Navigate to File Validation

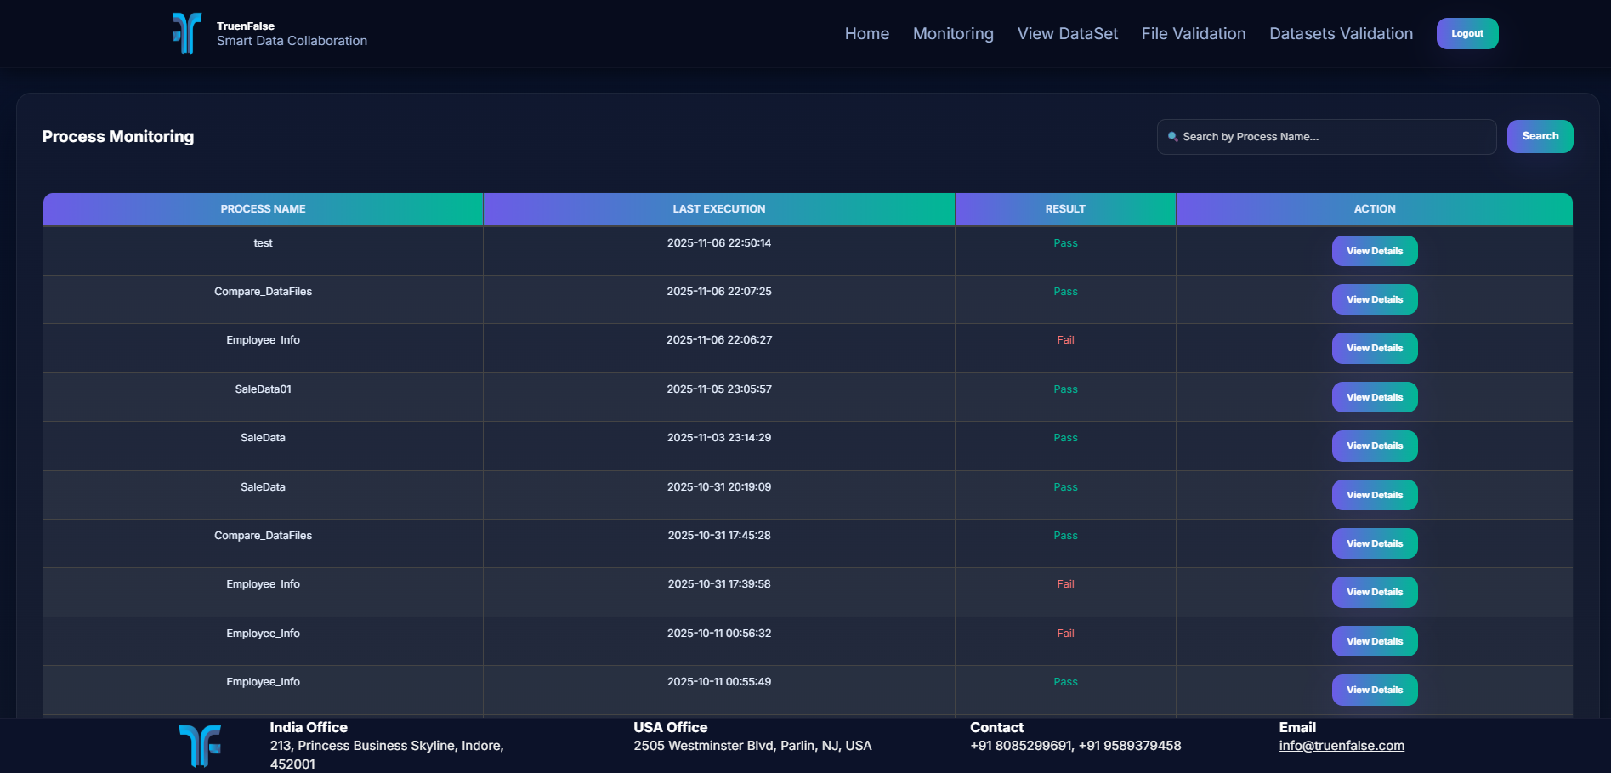pyautogui.click(x=1193, y=34)
